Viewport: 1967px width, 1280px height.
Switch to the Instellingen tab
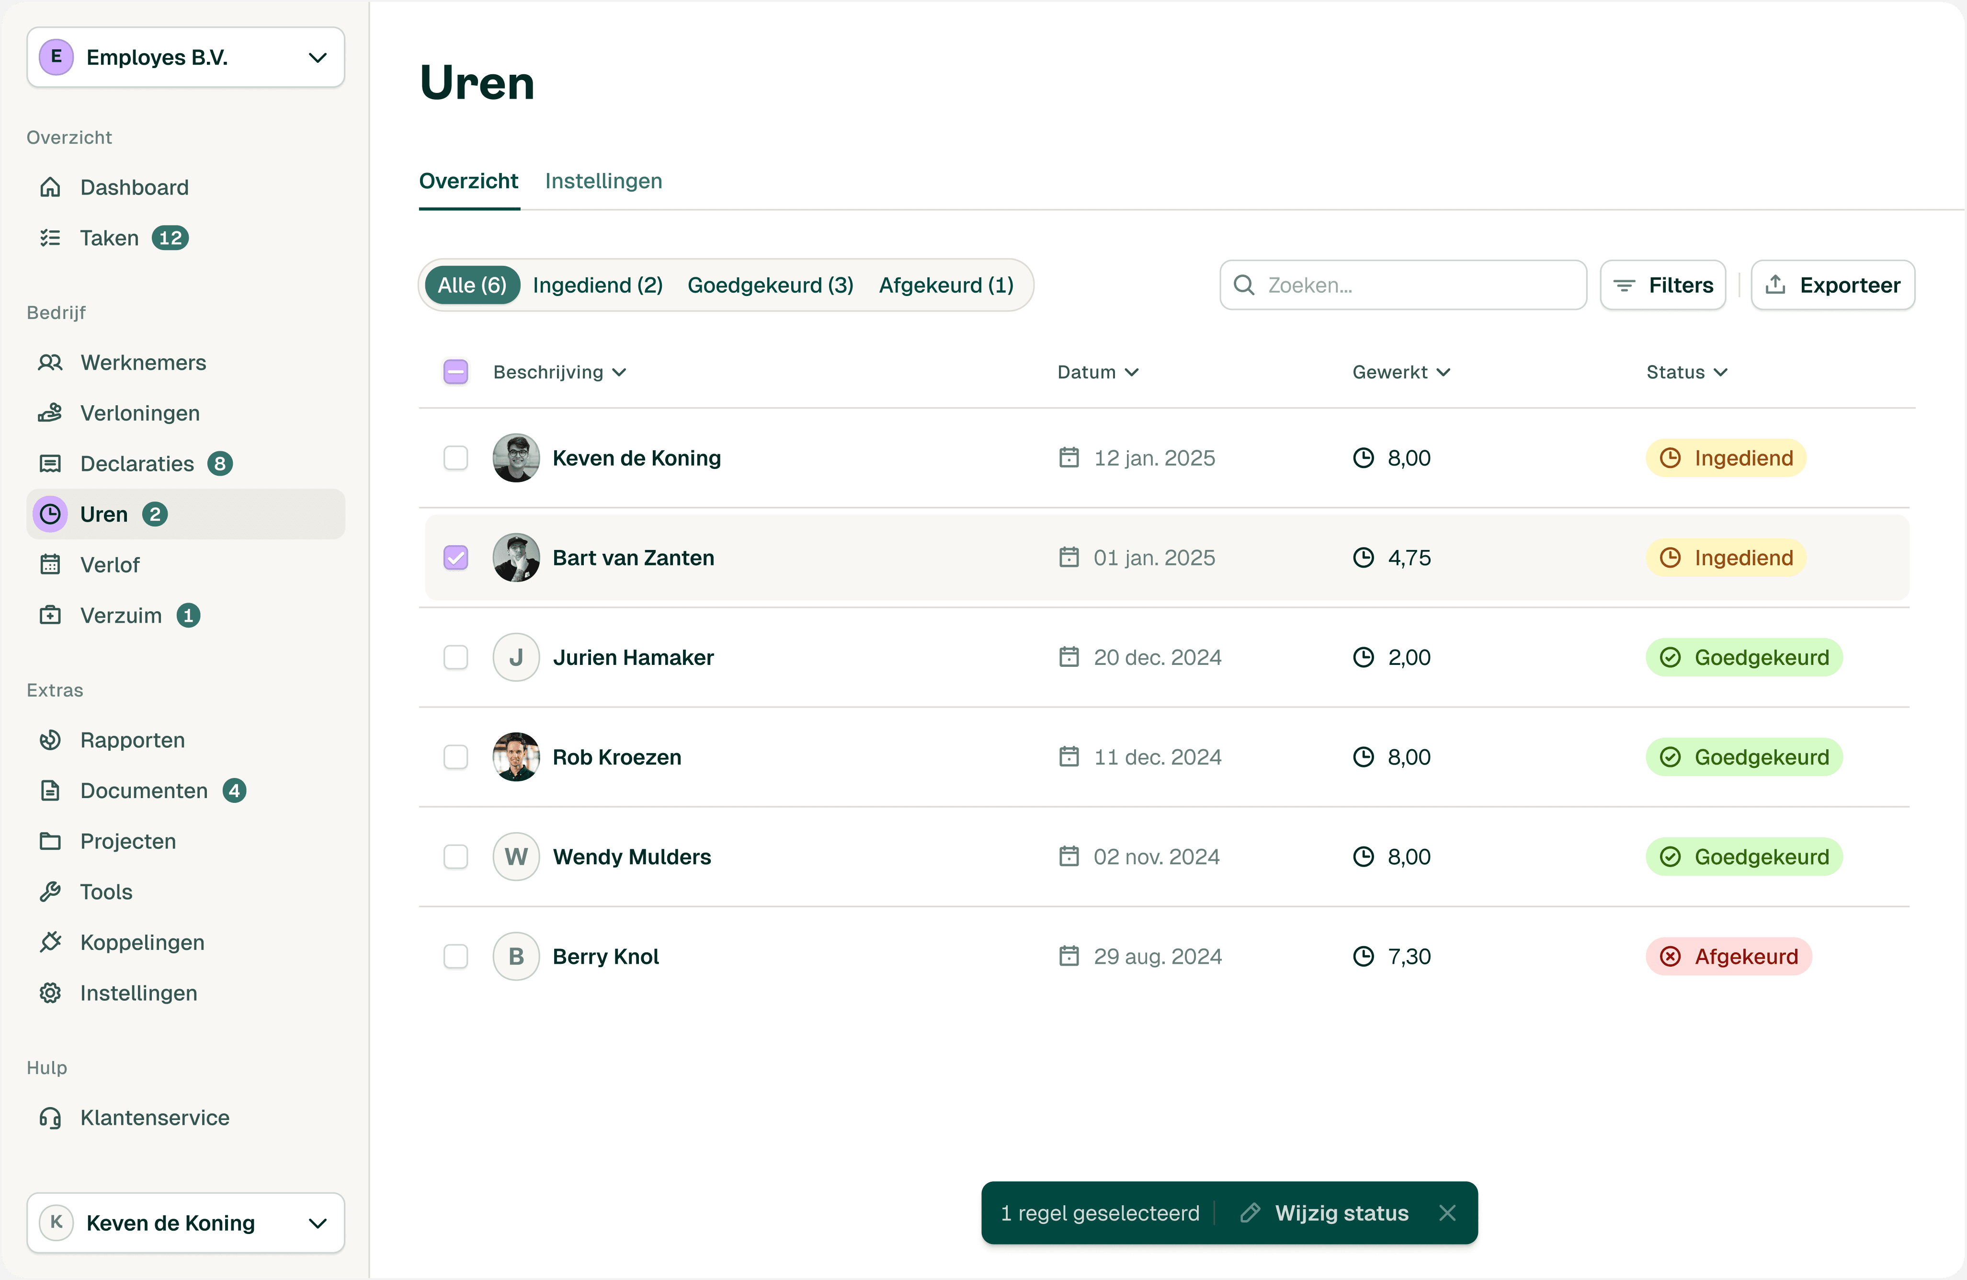603,181
